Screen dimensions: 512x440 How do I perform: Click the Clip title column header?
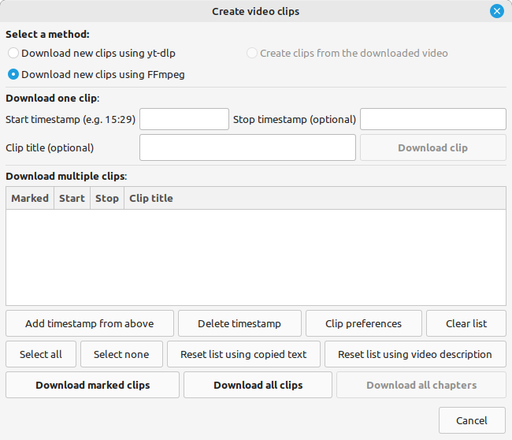pos(151,198)
